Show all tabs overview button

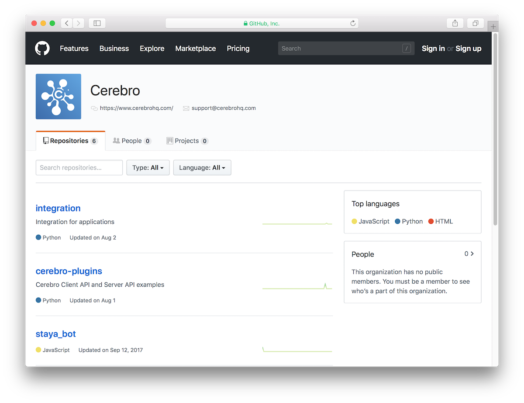(475, 23)
